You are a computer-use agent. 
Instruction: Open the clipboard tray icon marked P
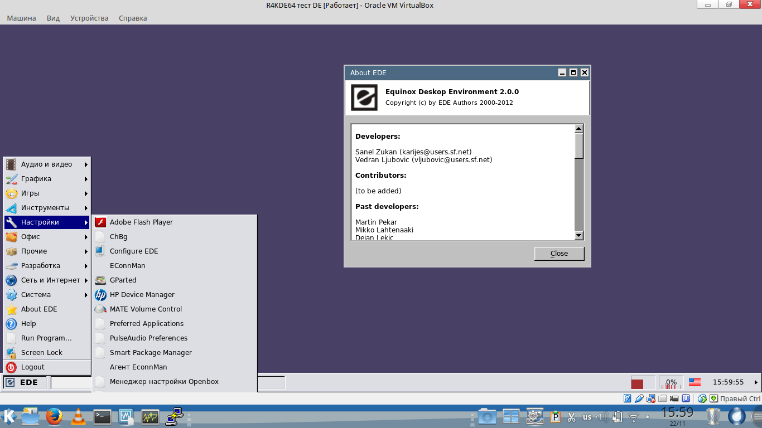[556, 416]
